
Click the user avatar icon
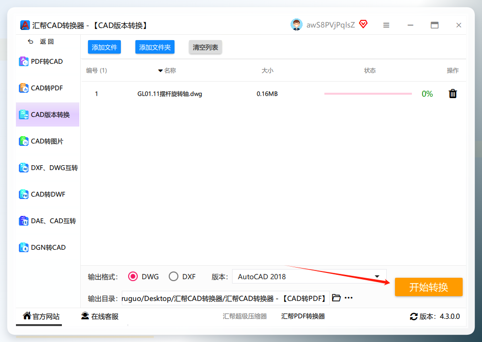pos(296,25)
